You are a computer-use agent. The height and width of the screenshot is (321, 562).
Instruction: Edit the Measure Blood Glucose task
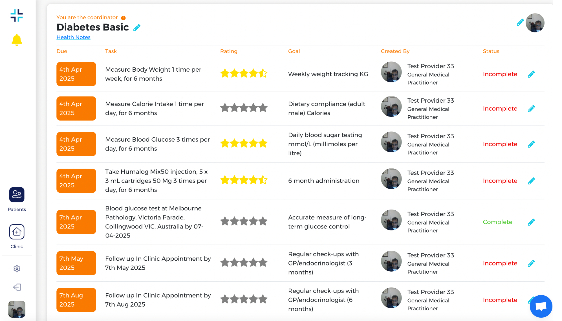click(531, 144)
